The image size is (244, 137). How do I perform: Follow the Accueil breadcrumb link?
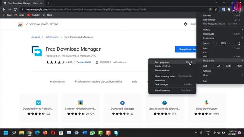pyautogui.click(x=36, y=37)
